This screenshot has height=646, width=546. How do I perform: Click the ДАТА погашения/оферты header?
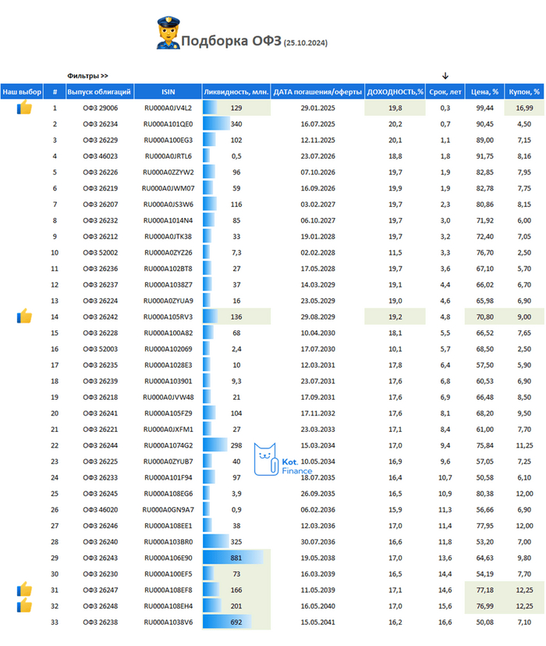click(317, 91)
